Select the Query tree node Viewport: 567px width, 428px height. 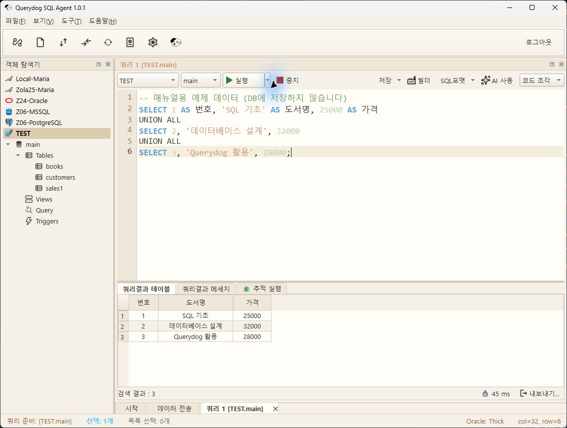click(x=44, y=210)
